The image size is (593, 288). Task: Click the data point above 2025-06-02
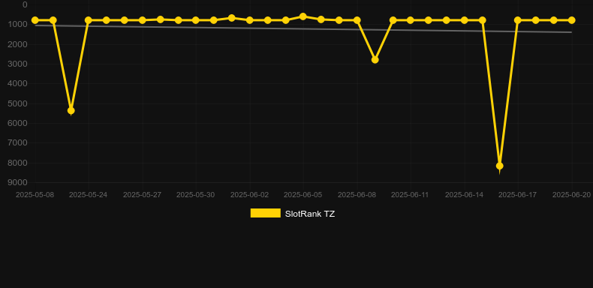click(x=250, y=20)
